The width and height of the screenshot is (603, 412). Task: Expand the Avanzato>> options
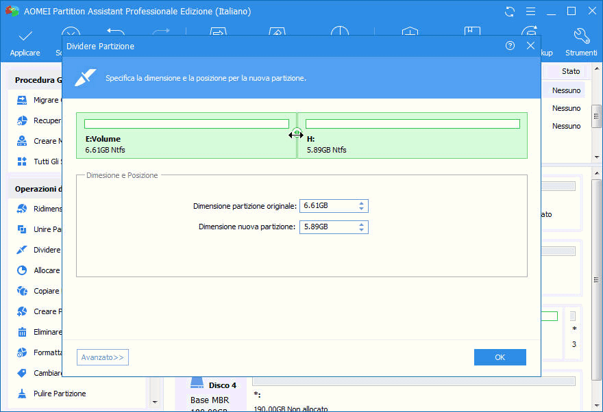tap(103, 357)
